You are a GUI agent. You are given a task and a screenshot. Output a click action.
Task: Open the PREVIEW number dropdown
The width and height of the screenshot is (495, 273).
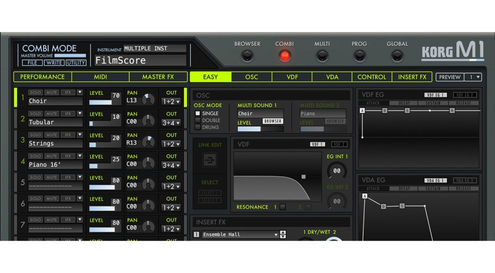[473, 77]
